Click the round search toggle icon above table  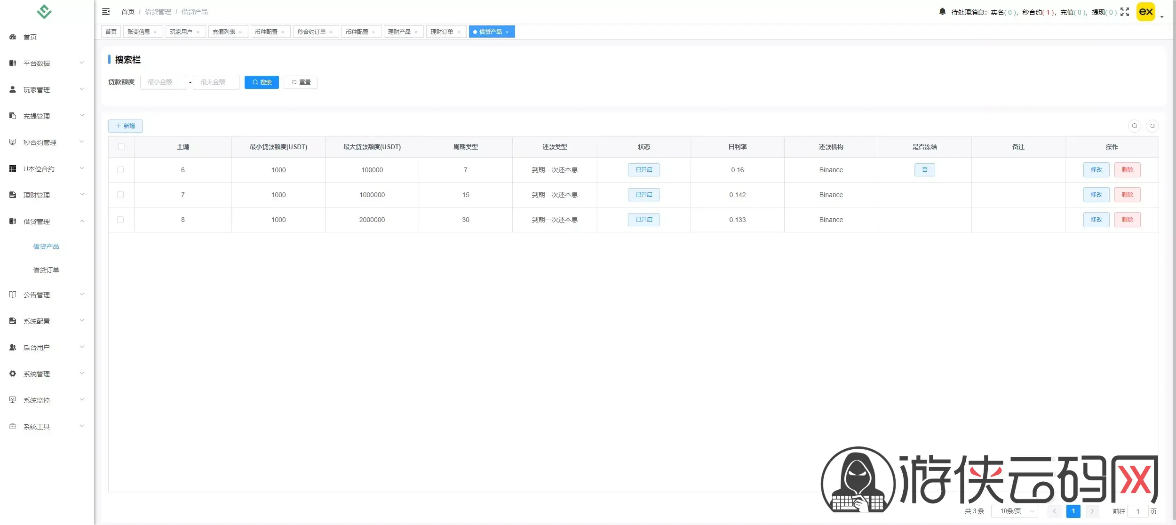coord(1135,126)
